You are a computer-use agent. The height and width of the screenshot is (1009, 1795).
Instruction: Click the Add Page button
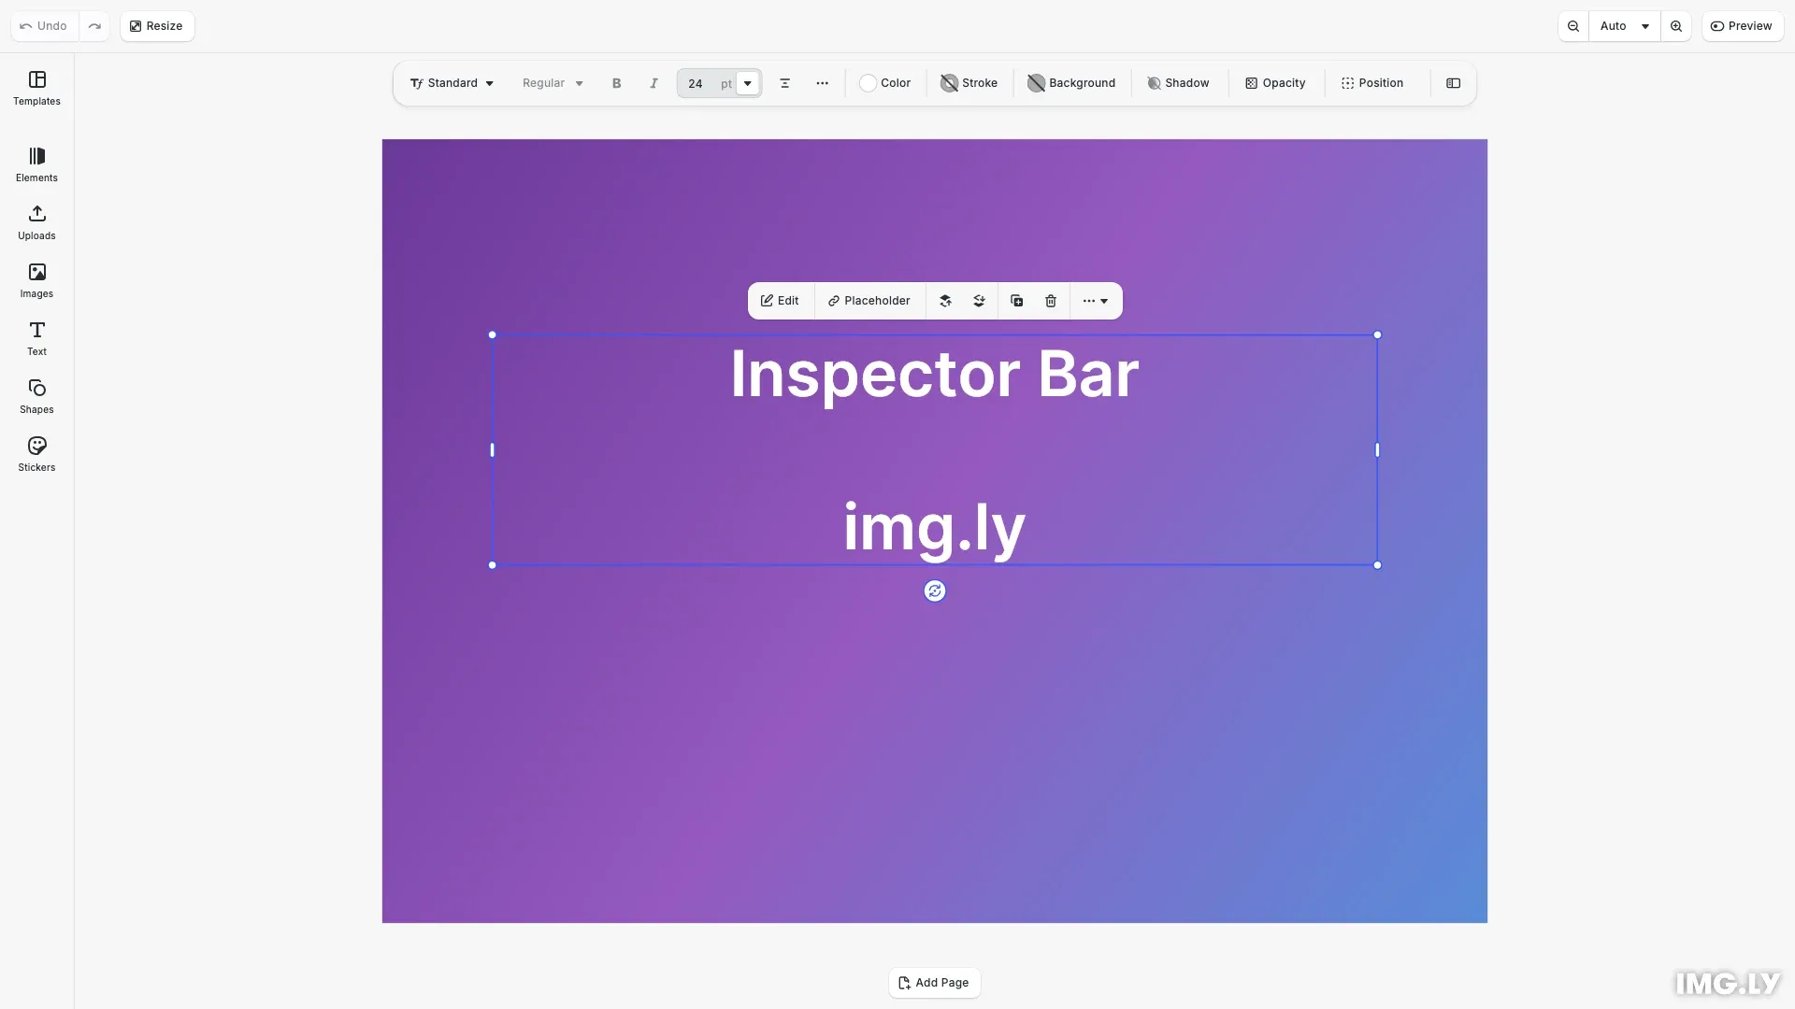click(934, 982)
